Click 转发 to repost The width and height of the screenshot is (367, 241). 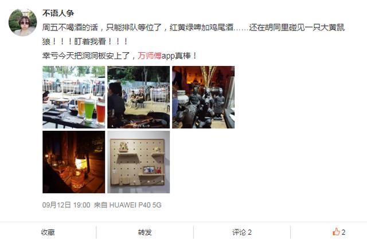pos(145,232)
